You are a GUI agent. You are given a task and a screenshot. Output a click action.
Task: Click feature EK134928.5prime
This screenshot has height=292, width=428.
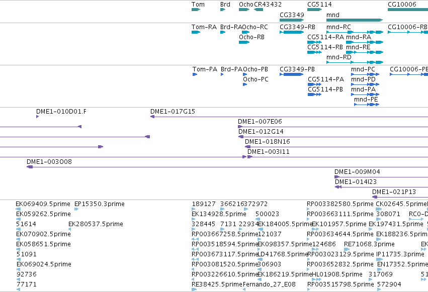point(194,219)
